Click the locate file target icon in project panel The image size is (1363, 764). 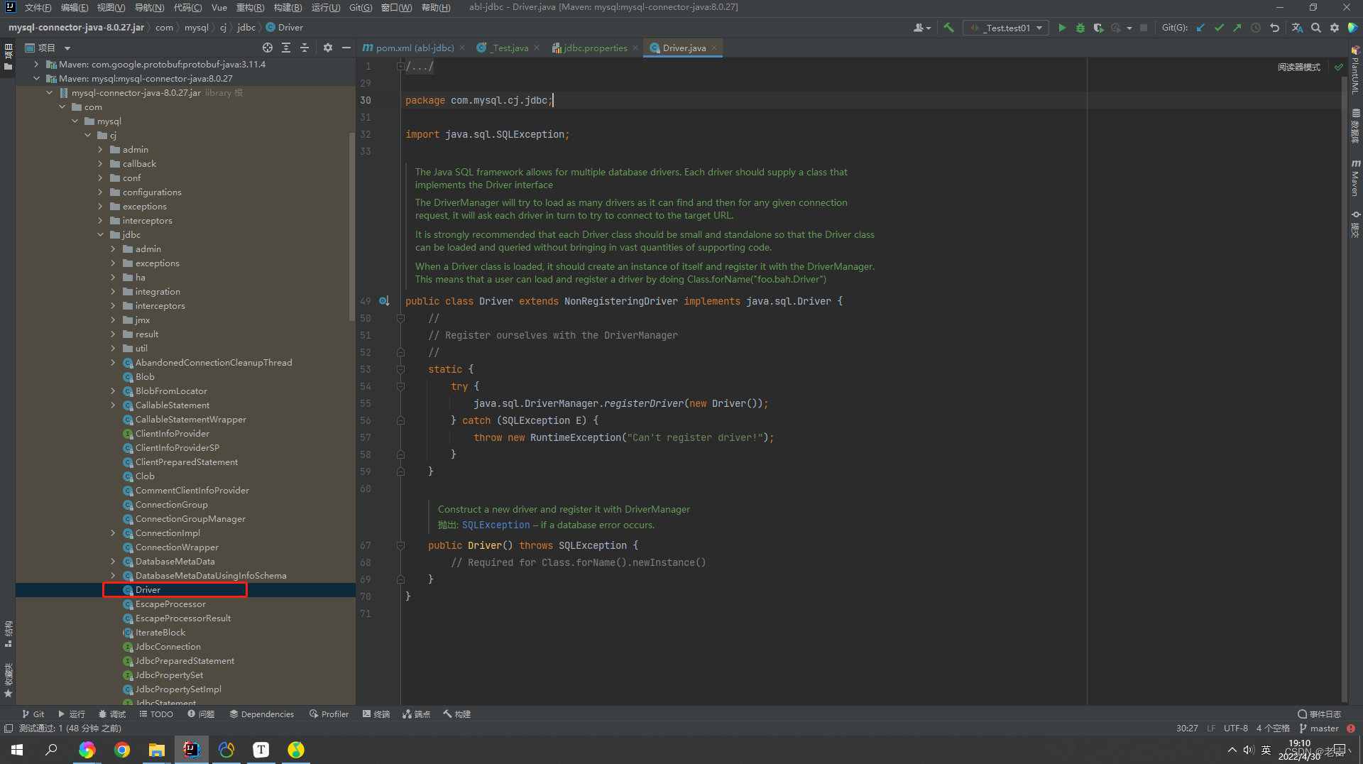268,48
